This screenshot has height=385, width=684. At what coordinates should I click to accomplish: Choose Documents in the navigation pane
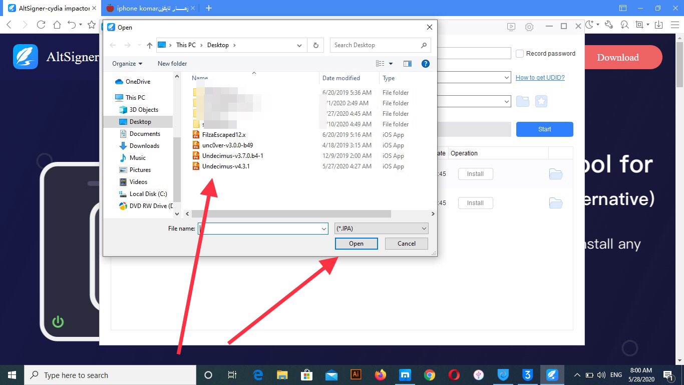pyautogui.click(x=140, y=134)
